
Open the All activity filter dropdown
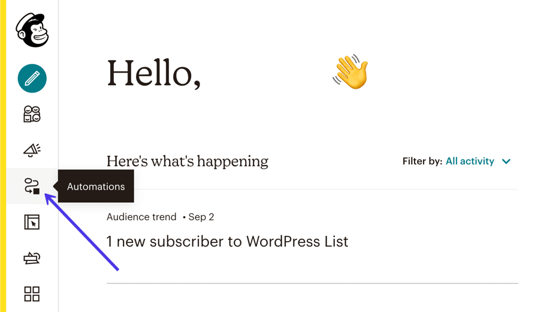[x=470, y=161]
